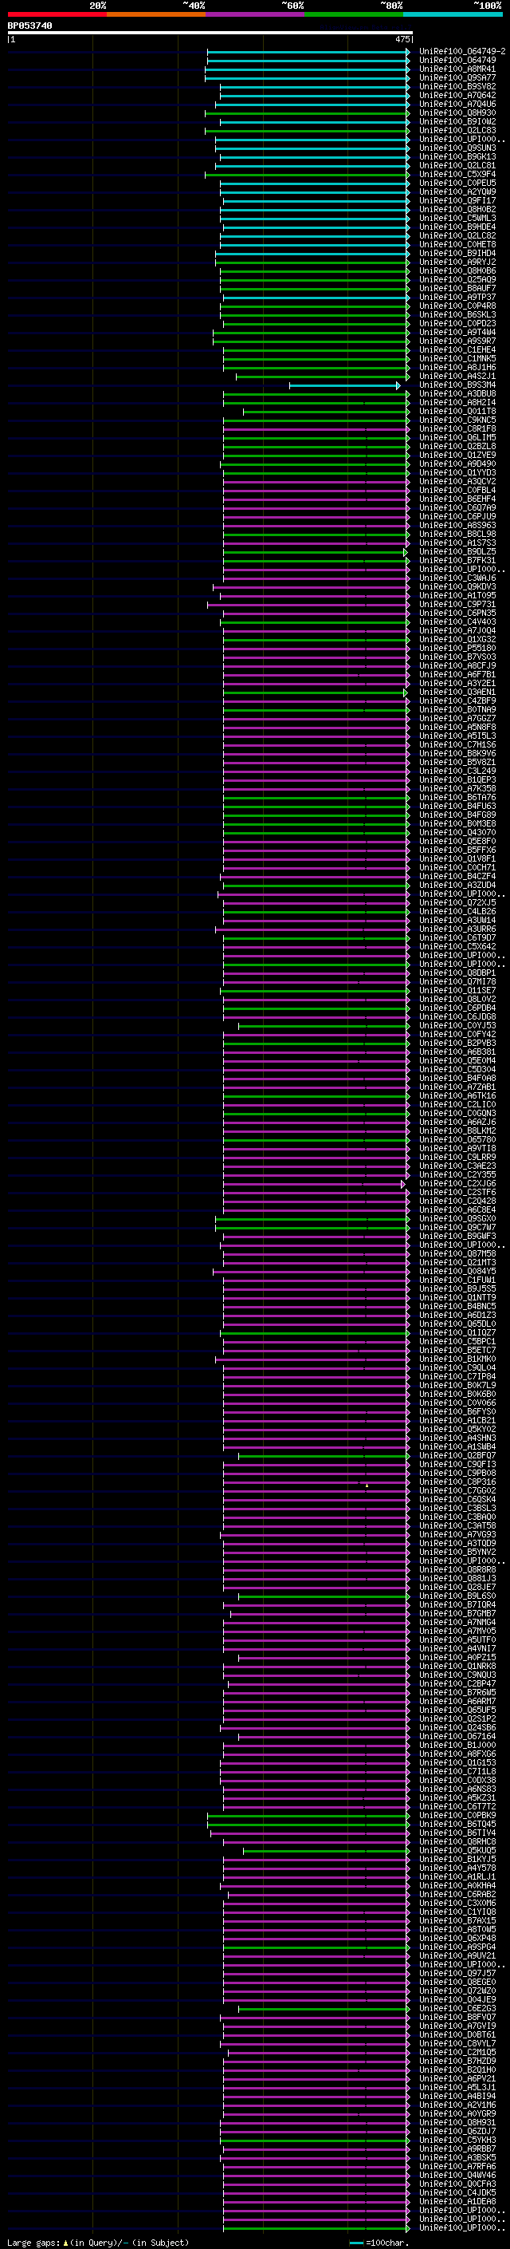510x2249 pixels.
Task: Select the UniRef100_B9S3M4 label
Action: [457, 385]
